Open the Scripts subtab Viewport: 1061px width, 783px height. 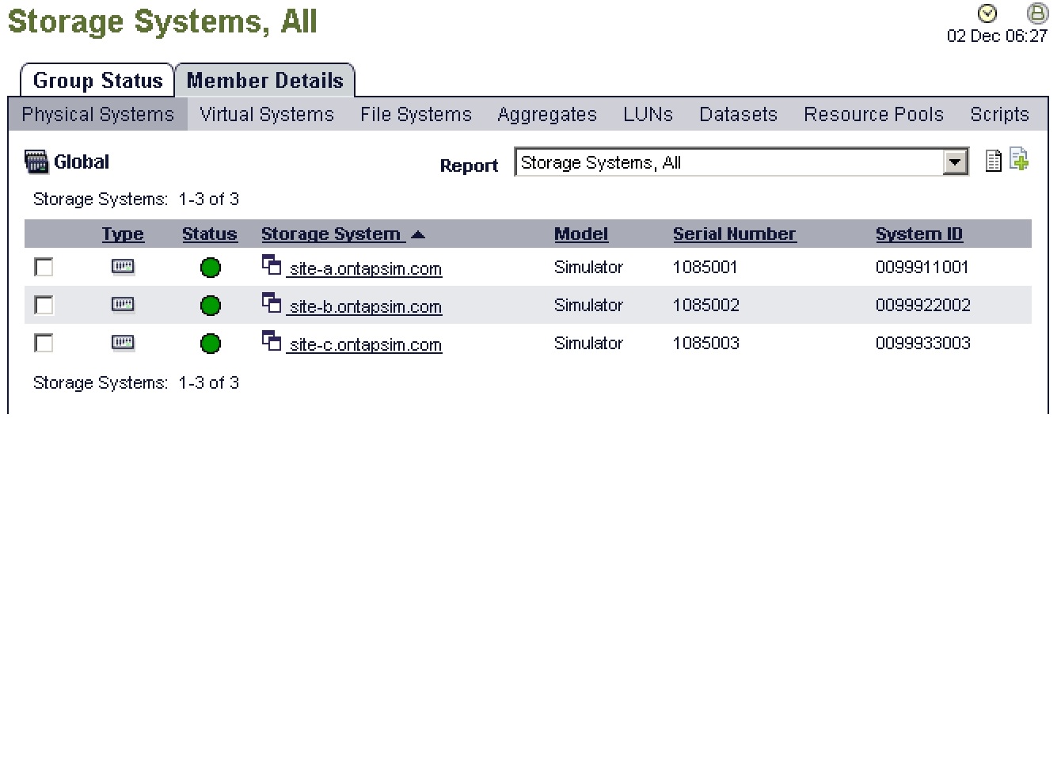(999, 115)
